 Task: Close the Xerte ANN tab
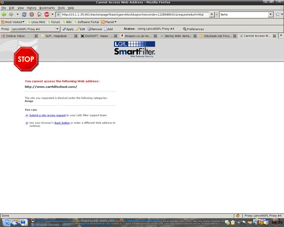(x=195, y=36)
